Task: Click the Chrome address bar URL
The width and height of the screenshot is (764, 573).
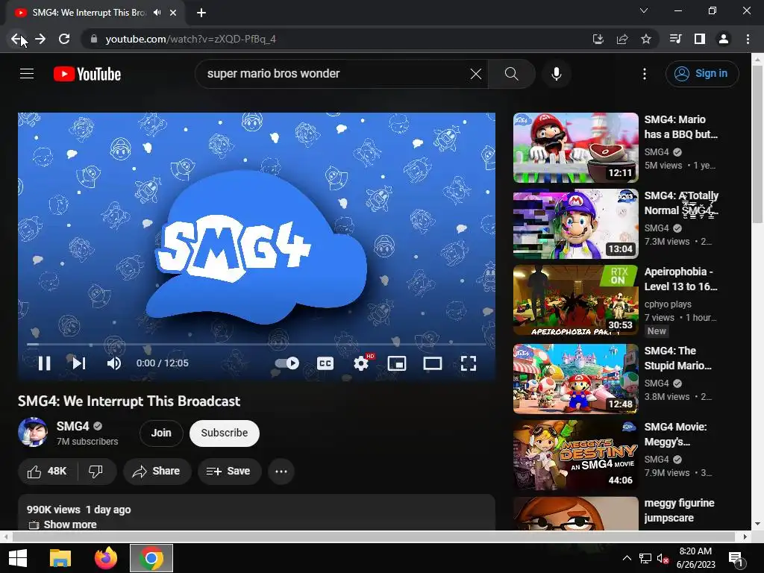Action: (x=190, y=39)
